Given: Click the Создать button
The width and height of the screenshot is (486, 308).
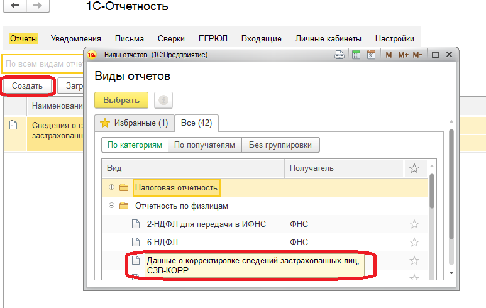Looking at the screenshot, I should tap(27, 86).
